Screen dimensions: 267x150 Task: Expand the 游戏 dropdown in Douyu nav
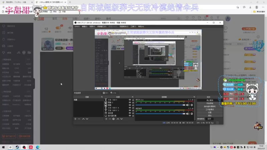[98, 19]
